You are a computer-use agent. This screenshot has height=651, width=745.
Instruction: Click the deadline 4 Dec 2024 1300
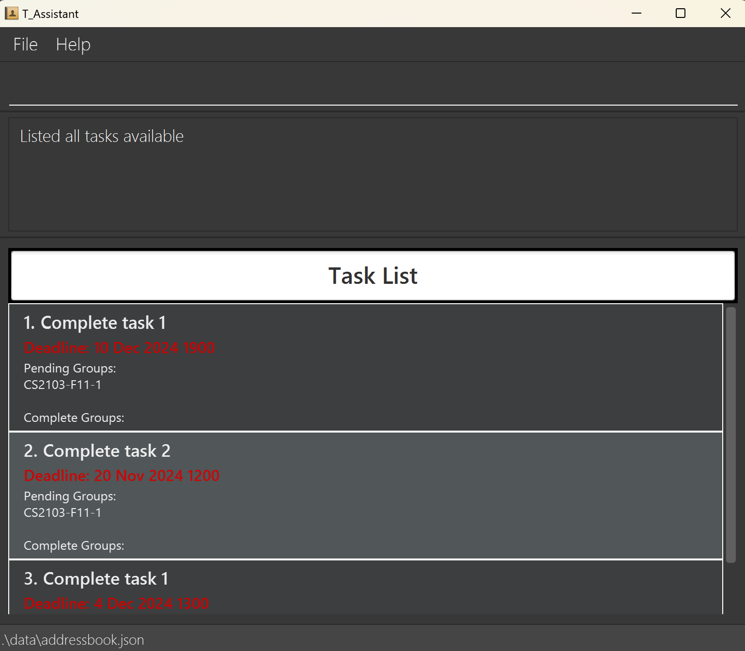(x=116, y=604)
